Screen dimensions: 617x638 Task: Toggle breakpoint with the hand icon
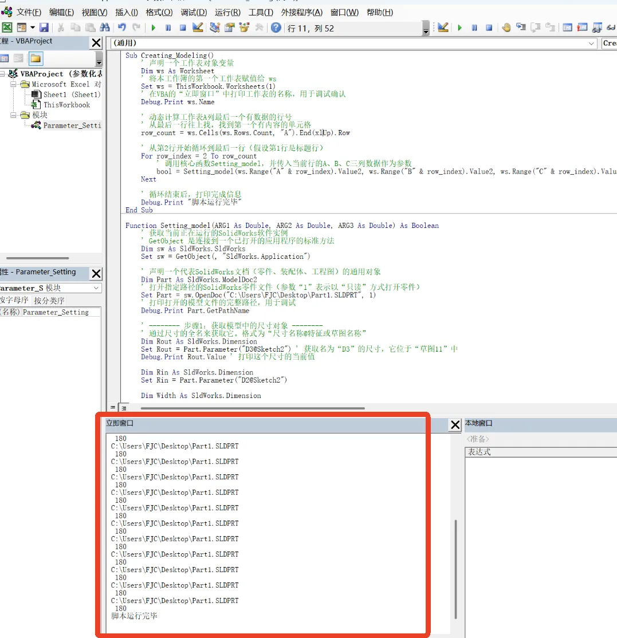[x=506, y=27]
